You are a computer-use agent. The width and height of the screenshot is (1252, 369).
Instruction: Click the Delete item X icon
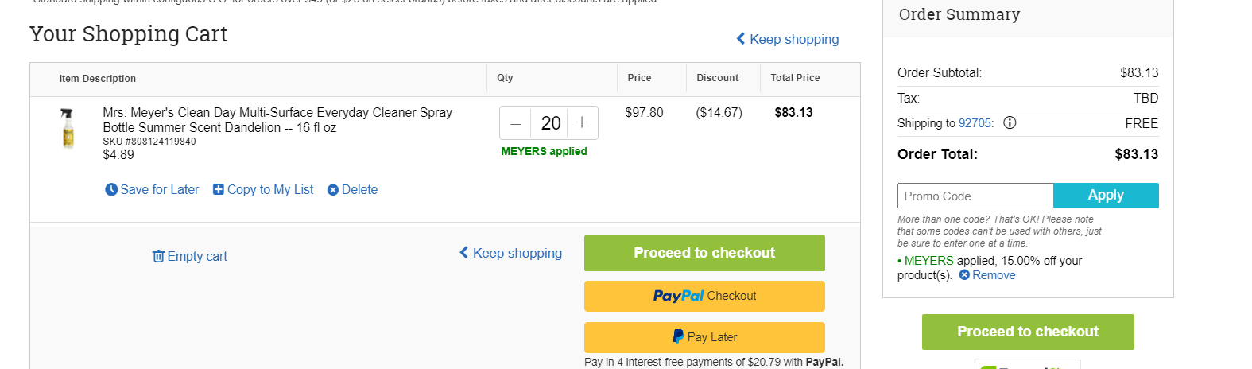pos(333,190)
